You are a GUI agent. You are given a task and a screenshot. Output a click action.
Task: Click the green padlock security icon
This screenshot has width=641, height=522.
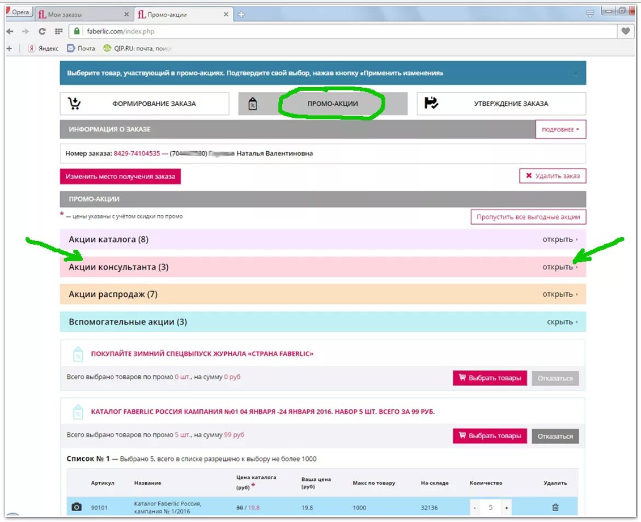coord(77,31)
